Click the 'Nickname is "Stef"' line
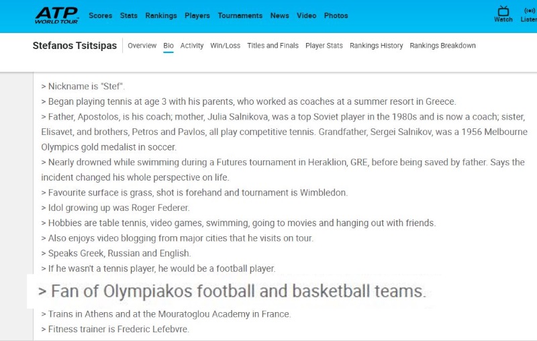 tap(83, 87)
